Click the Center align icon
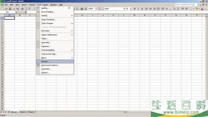The width and height of the screenshot is (208, 117). pos(151,9)
